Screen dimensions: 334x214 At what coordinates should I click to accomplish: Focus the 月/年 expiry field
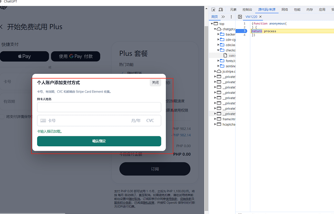[x=136, y=121]
